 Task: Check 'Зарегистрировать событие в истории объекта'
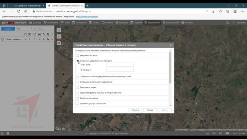pos(78,93)
